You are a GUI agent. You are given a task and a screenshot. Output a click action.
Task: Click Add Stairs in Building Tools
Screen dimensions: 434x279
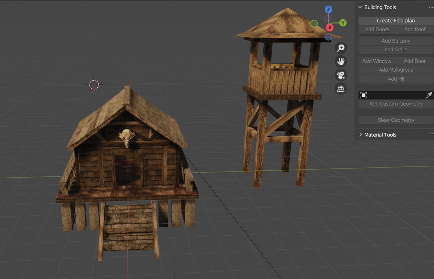(x=395, y=49)
